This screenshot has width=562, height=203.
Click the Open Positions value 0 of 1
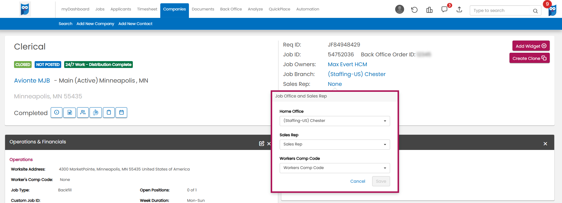point(192,190)
